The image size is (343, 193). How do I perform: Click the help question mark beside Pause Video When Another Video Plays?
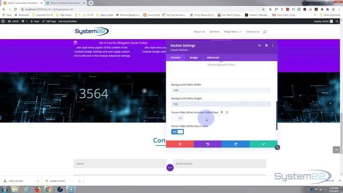221,112
